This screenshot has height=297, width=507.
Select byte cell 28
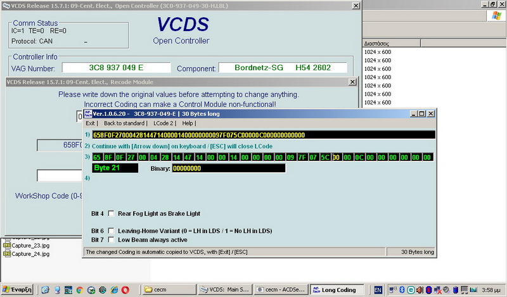[x=165, y=157]
